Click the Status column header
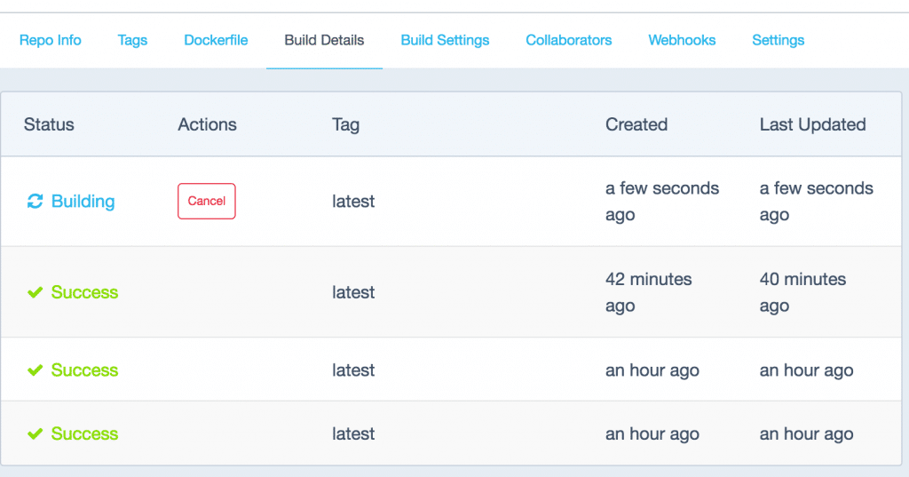909x477 pixels. coord(49,124)
